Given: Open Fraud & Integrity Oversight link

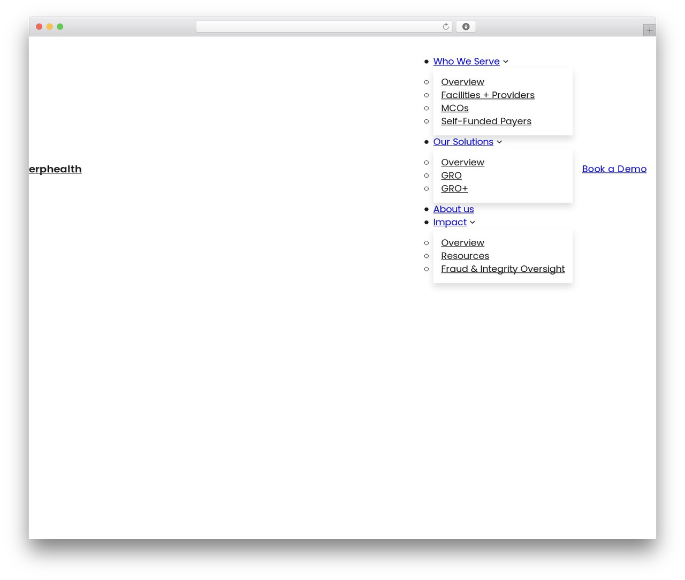Looking at the screenshot, I should [503, 269].
